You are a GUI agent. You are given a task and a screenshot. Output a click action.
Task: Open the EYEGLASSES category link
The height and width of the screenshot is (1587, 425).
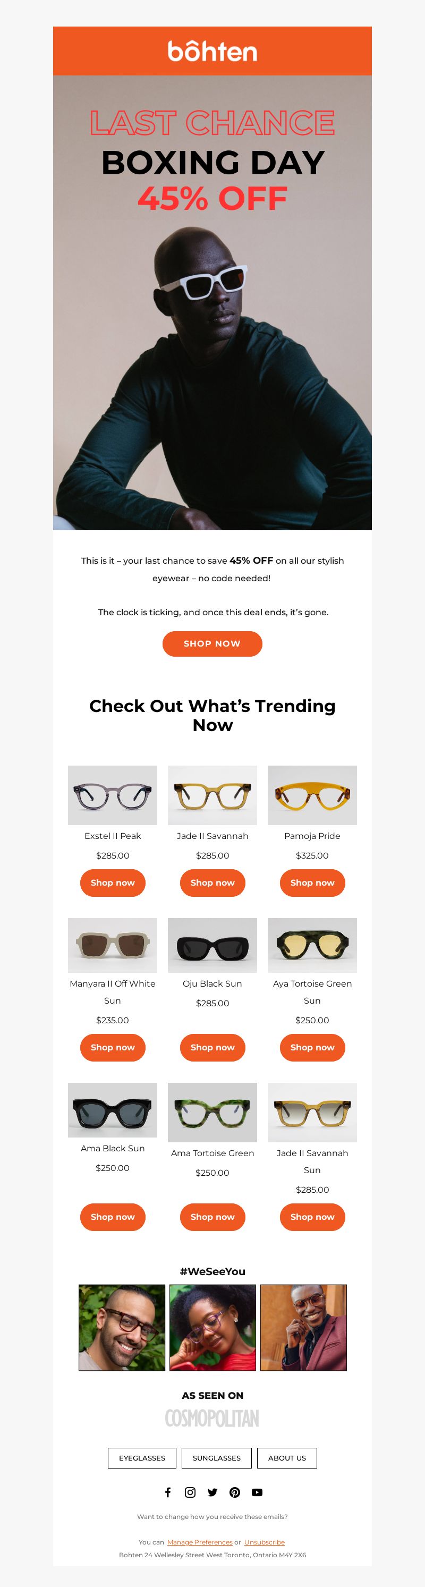[142, 1457]
